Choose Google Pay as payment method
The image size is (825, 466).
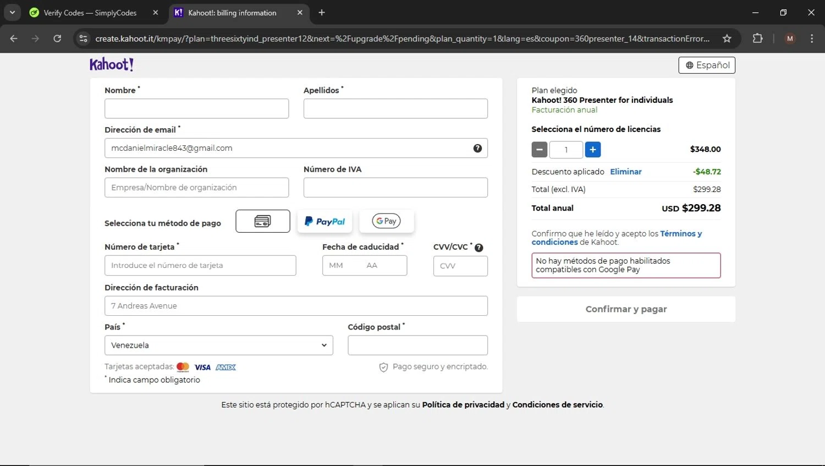click(386, 221)
